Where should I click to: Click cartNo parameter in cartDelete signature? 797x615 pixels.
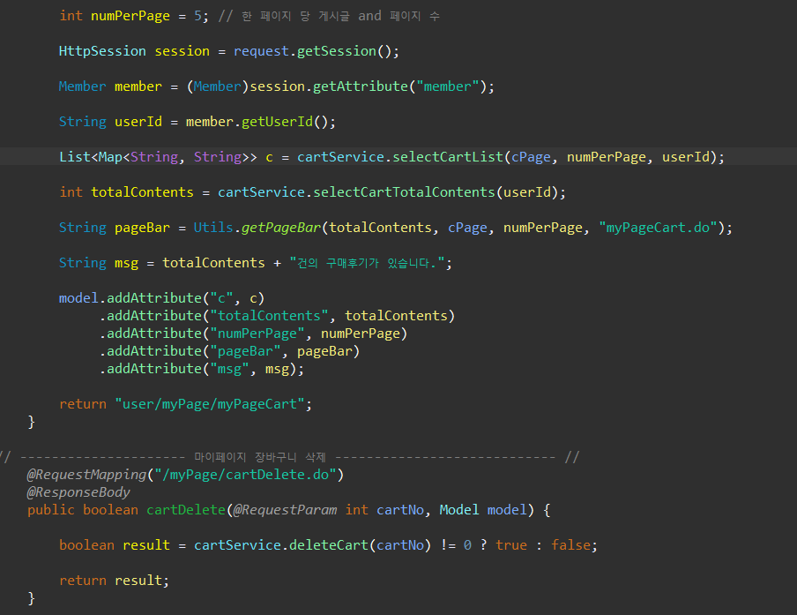point(400,510)
